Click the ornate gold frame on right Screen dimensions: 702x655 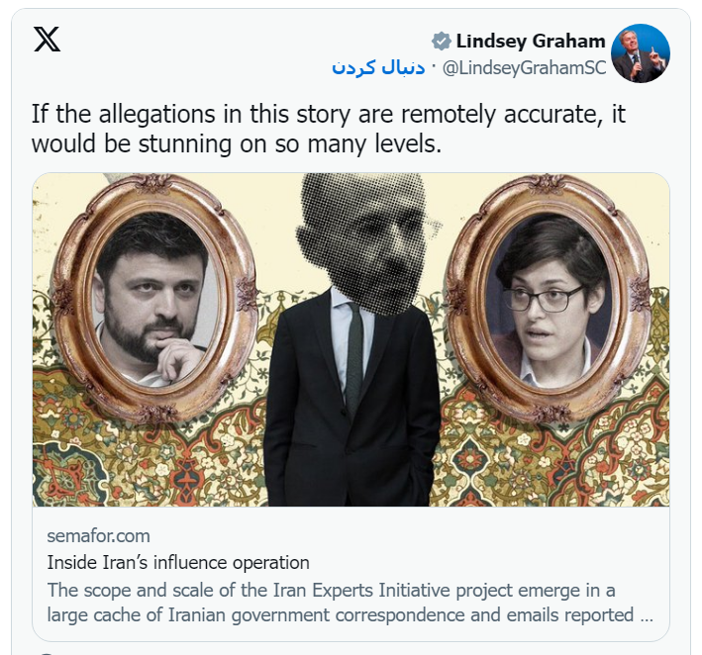click(548, 299)
